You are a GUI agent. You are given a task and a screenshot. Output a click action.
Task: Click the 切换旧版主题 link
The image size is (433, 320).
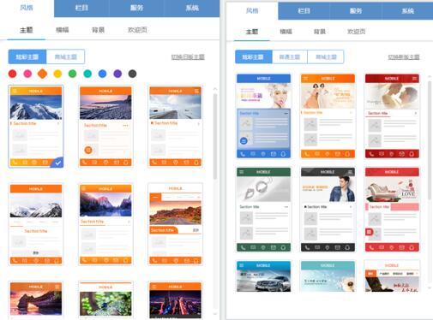188,57
